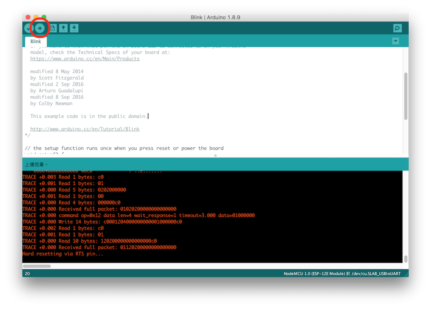
Task: Open a sketch with the up-arrow icon
Action: 64,28
